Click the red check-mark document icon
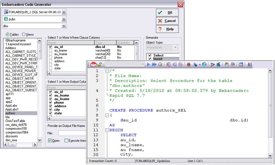The width and height of the screenshot is (275, 165). (x=233, y=65)
